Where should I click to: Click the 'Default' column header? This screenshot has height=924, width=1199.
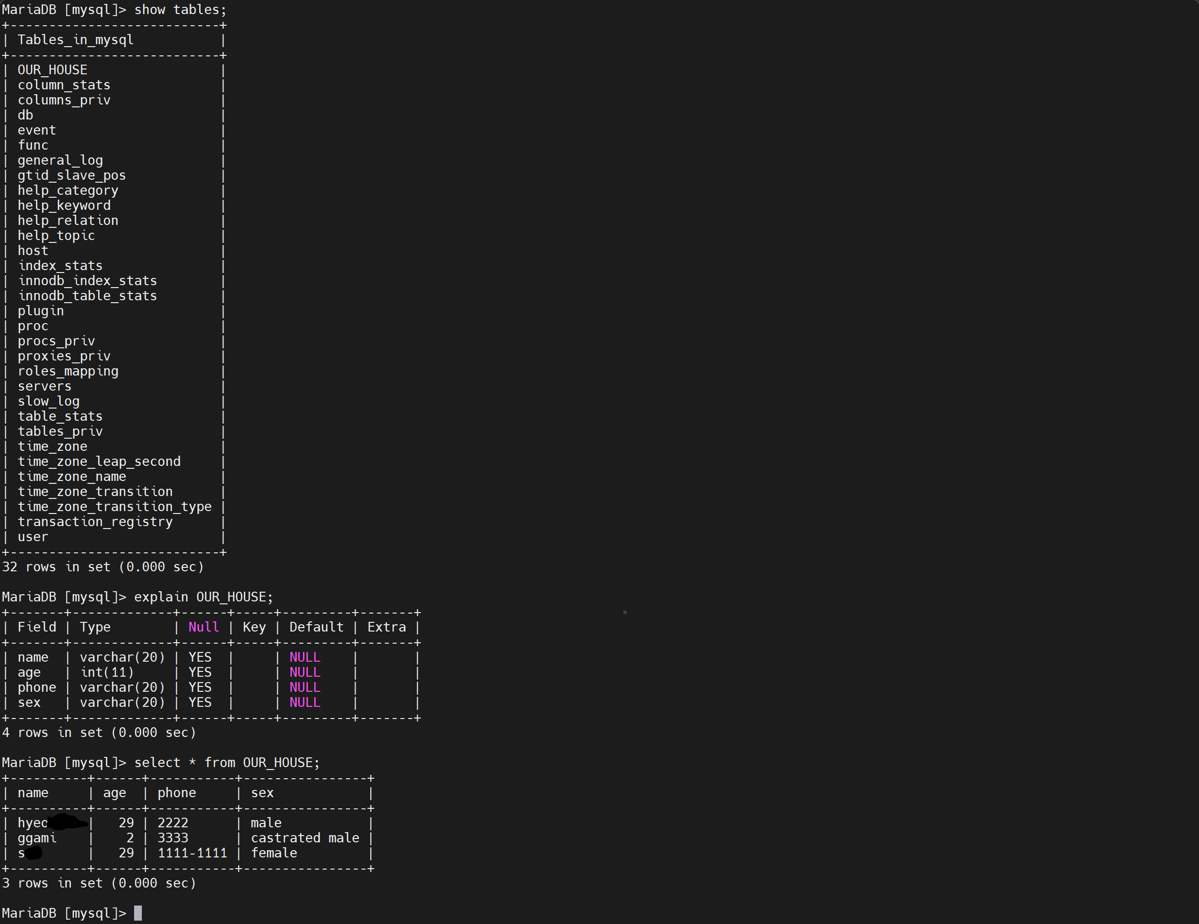coord(316,628)
